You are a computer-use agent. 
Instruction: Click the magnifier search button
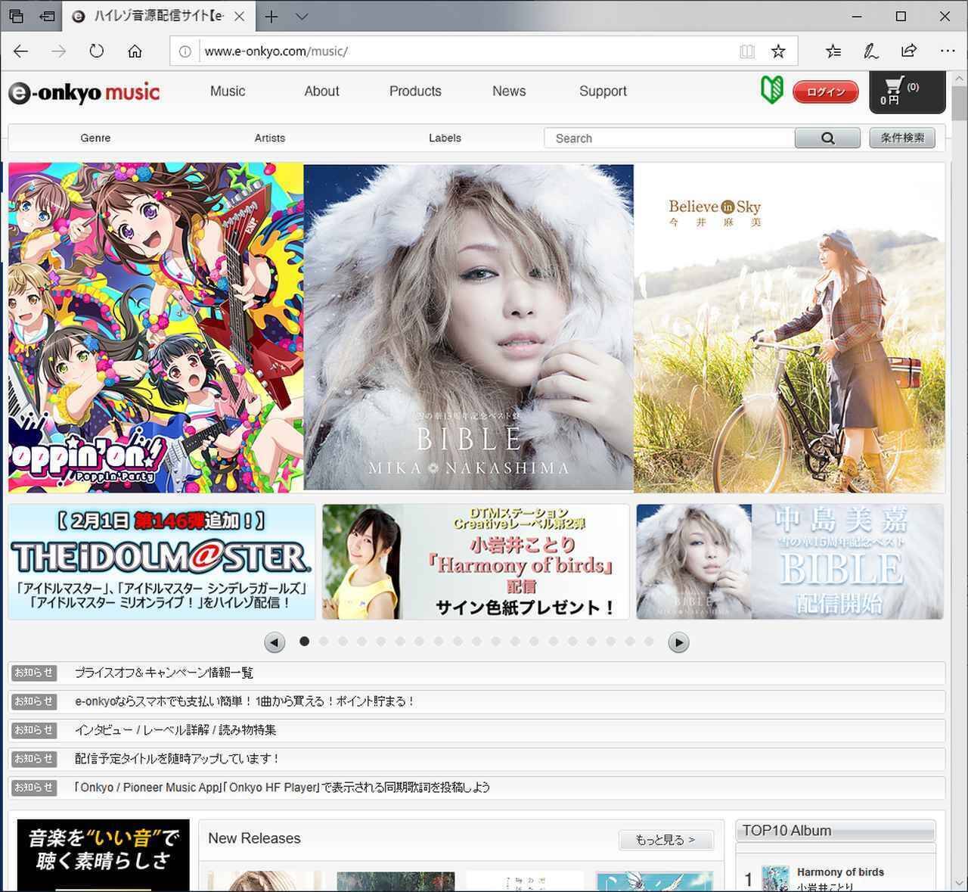pos(827,138)
